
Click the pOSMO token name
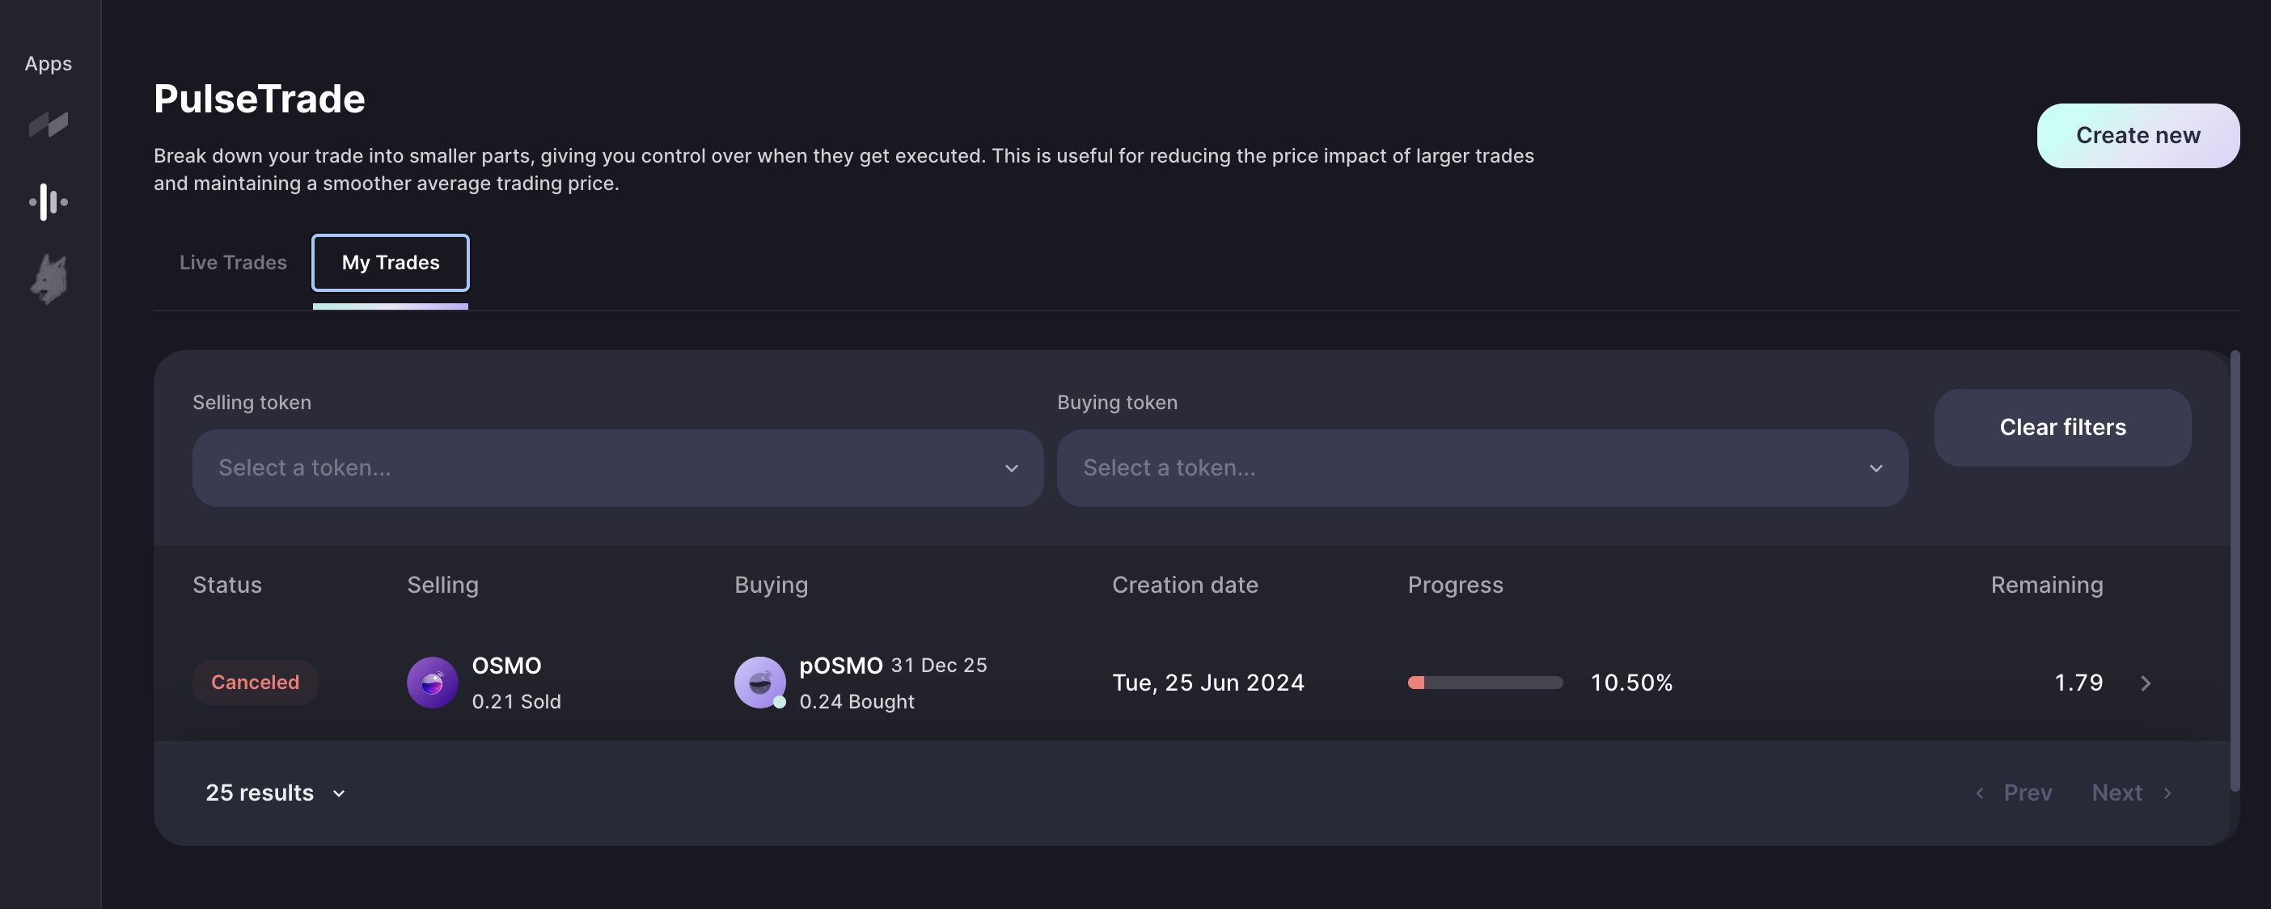coord(840,666)
